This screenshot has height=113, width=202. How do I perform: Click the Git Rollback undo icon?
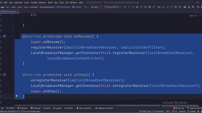[x=180, y=7]
